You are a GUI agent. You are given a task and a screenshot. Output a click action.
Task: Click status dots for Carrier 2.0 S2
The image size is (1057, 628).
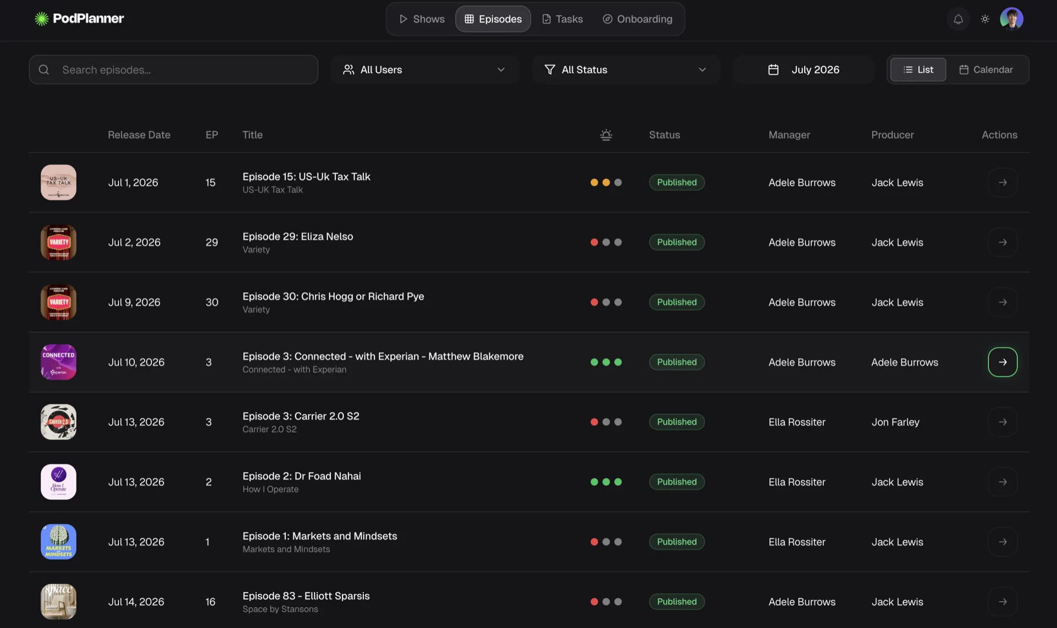606,422
